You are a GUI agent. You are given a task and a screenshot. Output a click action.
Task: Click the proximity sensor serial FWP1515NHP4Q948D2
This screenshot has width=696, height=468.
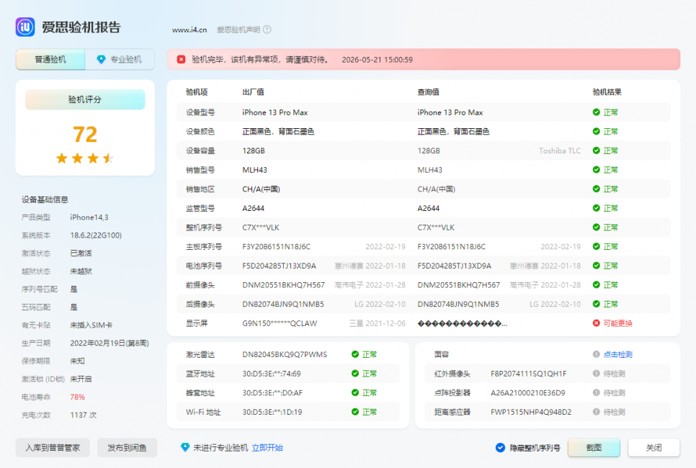531,412
